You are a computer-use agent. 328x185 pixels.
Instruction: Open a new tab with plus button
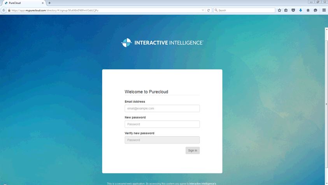49,3
